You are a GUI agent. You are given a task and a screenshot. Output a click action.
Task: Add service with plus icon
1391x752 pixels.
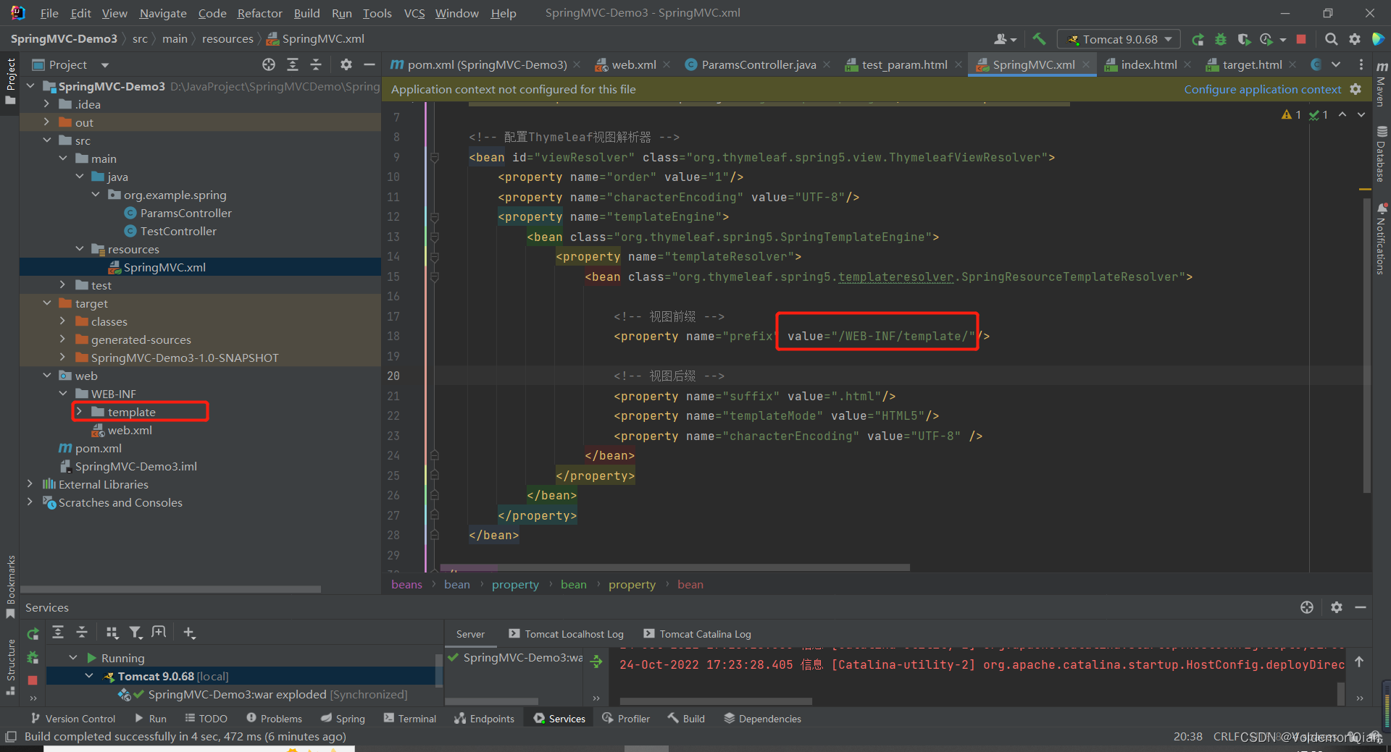pos(189,633)
